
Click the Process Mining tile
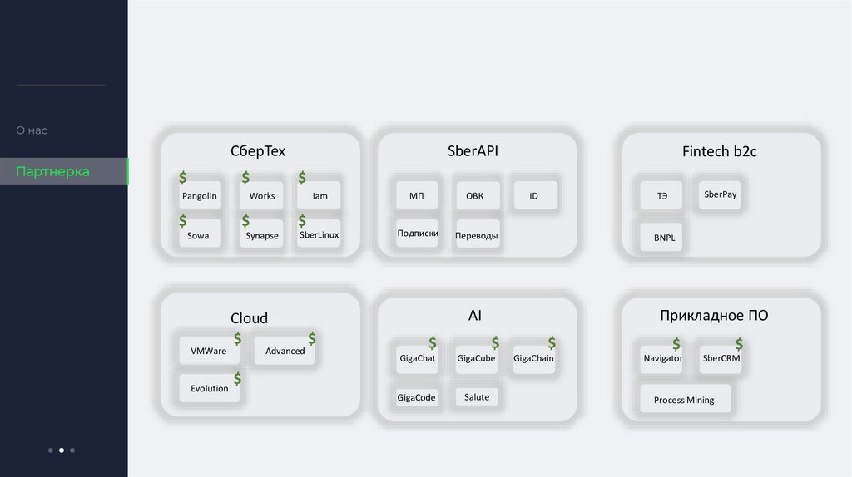click(x=684, y=400)
